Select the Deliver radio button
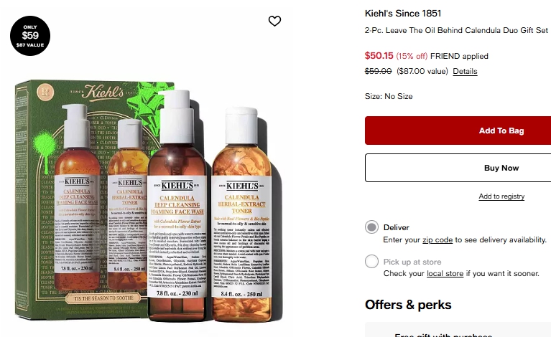 pyautogui.click(x=371, y=227)
